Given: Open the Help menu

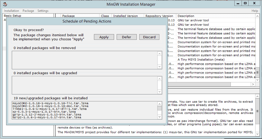Looking at the screenshot, I should pyautogui.click(x=255, y=11).
